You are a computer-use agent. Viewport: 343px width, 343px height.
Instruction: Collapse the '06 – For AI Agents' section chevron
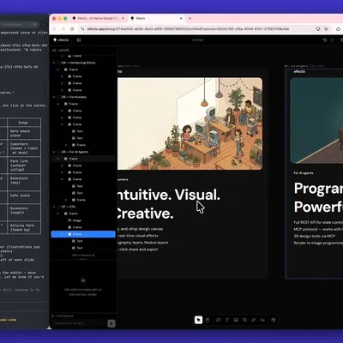pyautogui.click(x=54, y=152)
